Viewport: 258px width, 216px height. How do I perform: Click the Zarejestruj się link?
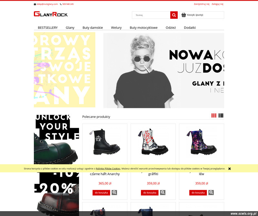(x=202, y=4)
